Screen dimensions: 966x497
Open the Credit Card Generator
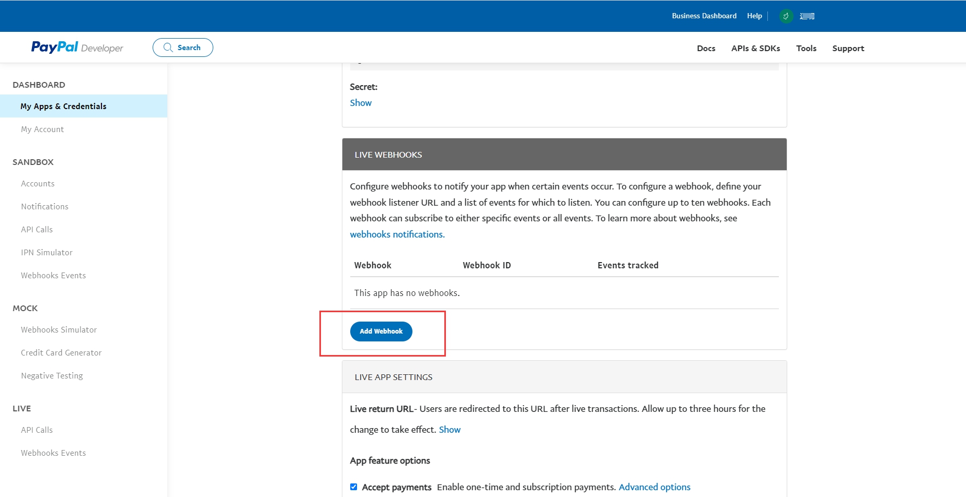tap(61, 353)
